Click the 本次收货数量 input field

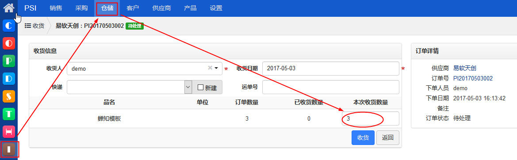click(x=371, y=118)
